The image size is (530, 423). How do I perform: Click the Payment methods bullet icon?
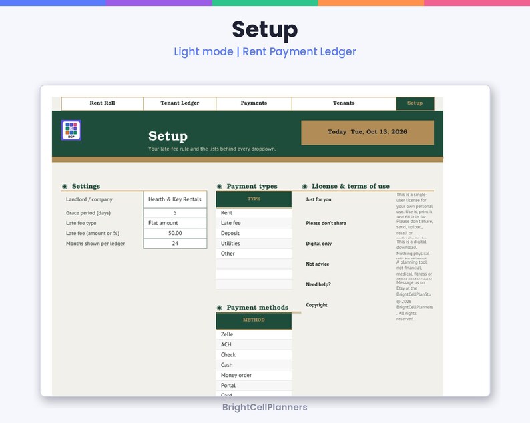click(x=220, y=308)
